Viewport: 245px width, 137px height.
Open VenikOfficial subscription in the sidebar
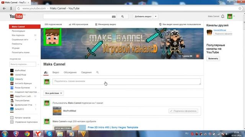click(20, 75)
